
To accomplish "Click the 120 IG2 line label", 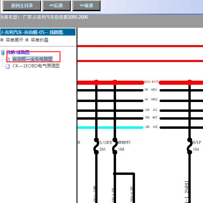I will tap(151, 127).
